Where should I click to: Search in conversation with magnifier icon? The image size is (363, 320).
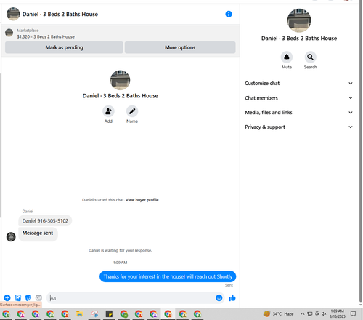(x=310, y=57)
